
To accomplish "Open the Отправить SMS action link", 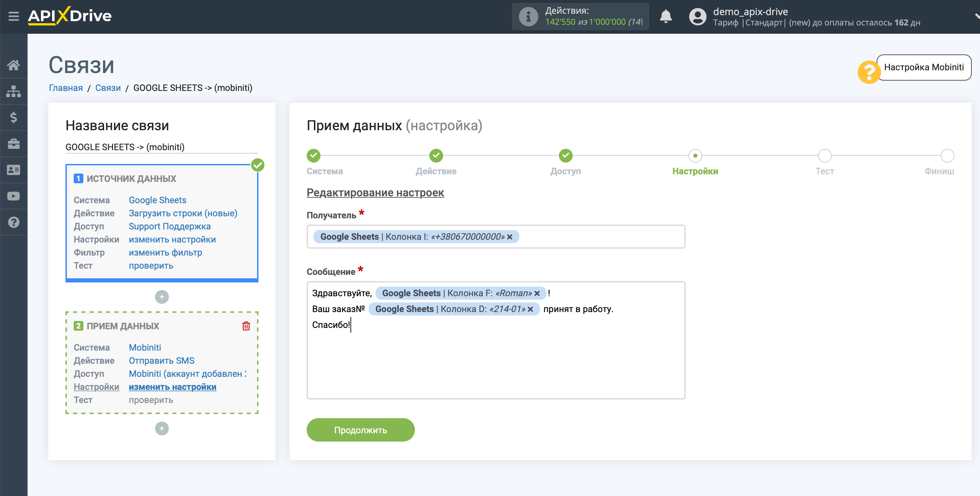I will (162, 361).
